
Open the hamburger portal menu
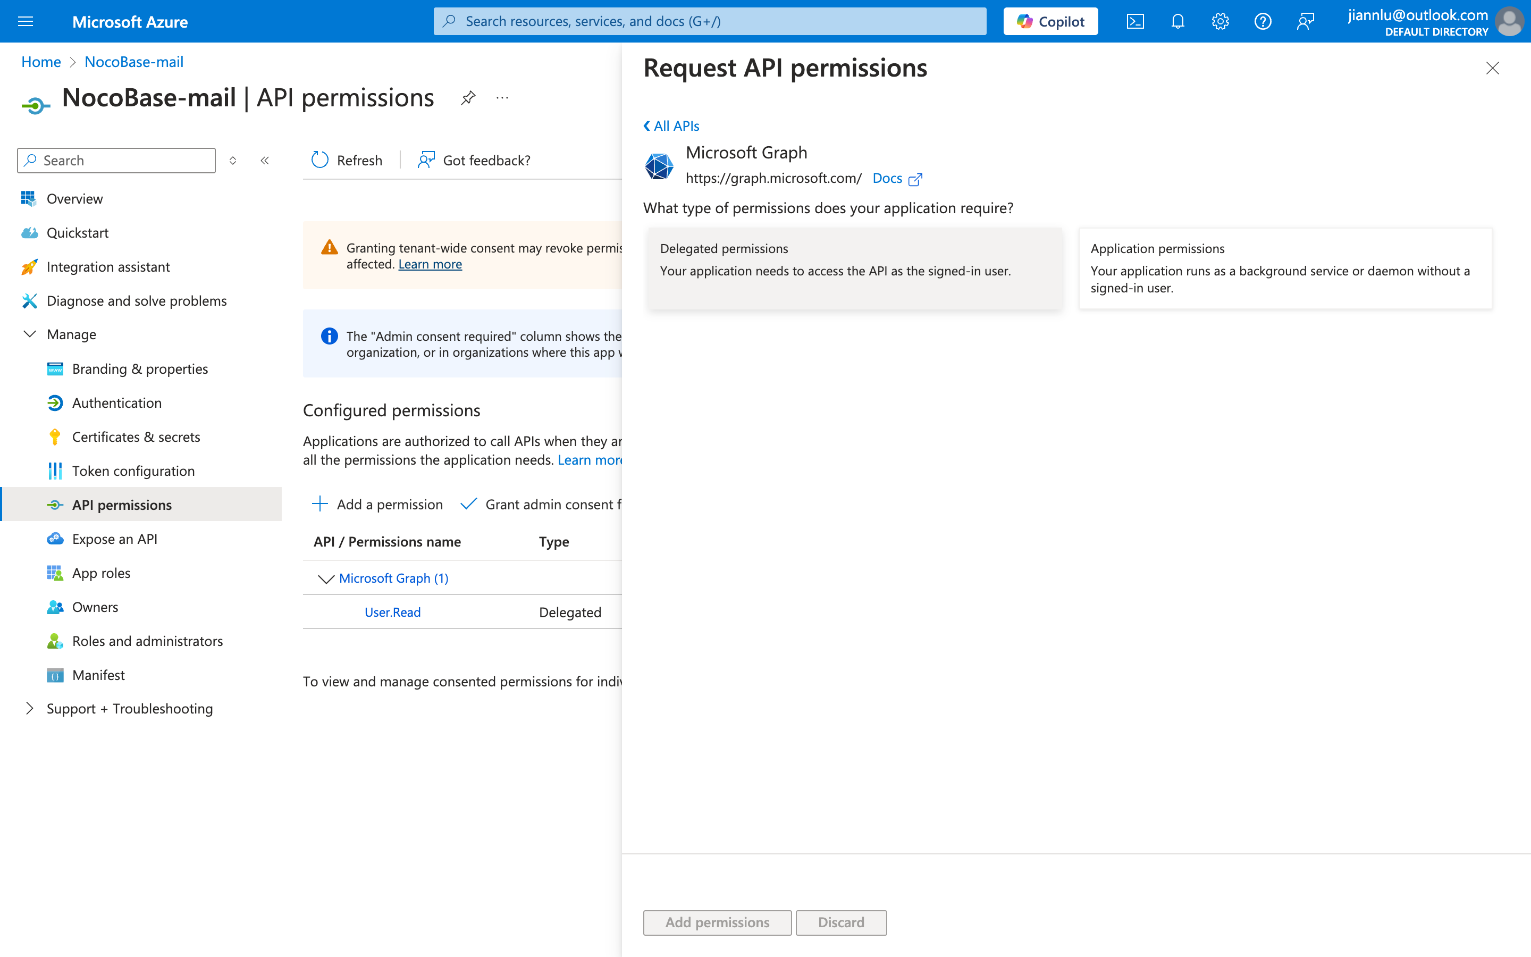click(26, 21)
